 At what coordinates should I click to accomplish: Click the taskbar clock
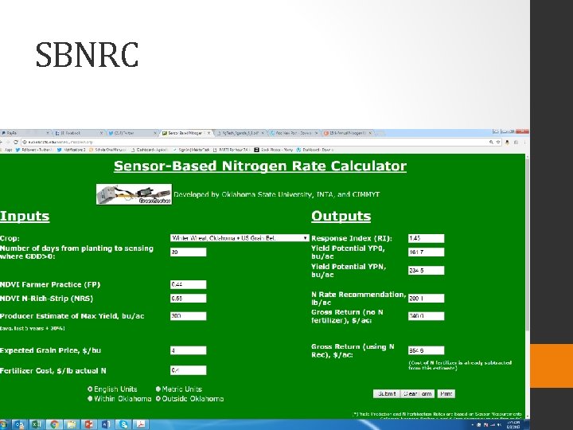pos(513,424)
